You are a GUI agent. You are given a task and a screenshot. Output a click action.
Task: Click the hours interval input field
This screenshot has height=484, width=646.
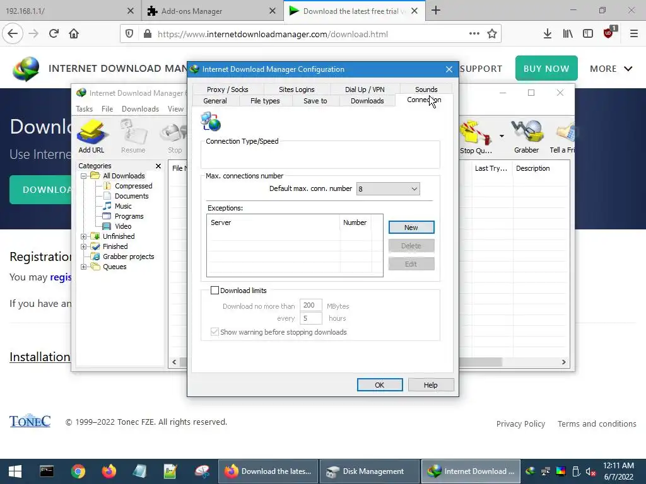310,318
